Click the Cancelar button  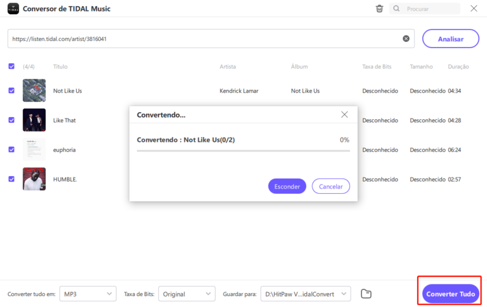pos(331,186)
